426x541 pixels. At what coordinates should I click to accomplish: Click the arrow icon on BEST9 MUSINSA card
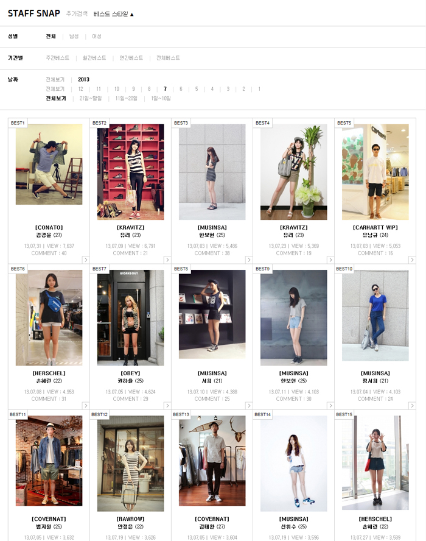pos(330,406)
